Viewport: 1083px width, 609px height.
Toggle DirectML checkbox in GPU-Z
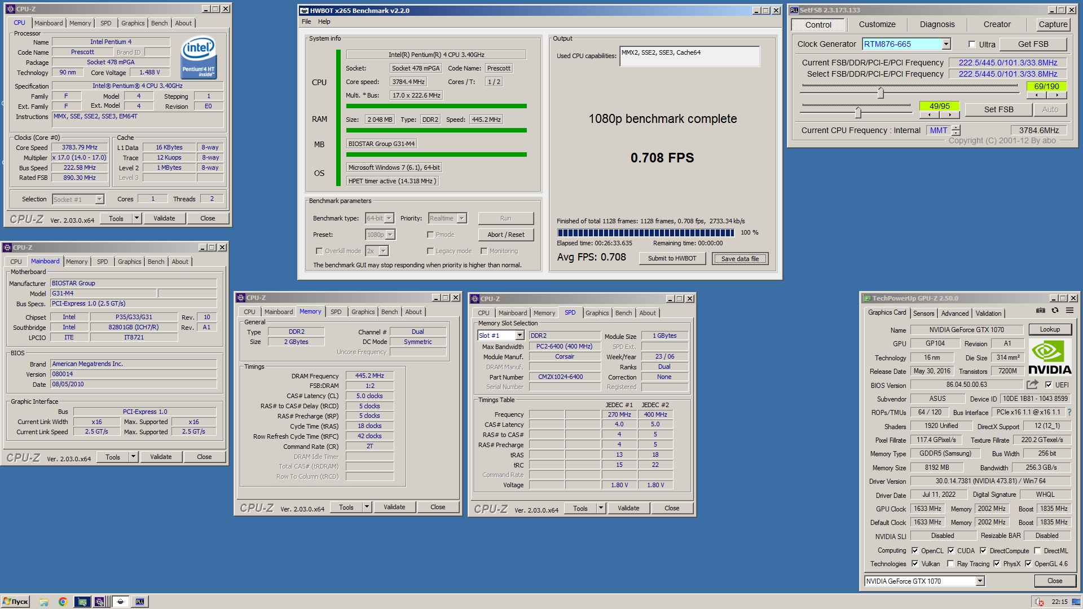tap(1037, 550)
